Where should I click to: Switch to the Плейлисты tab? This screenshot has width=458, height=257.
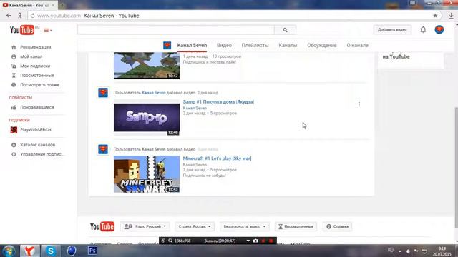(255, 46)
